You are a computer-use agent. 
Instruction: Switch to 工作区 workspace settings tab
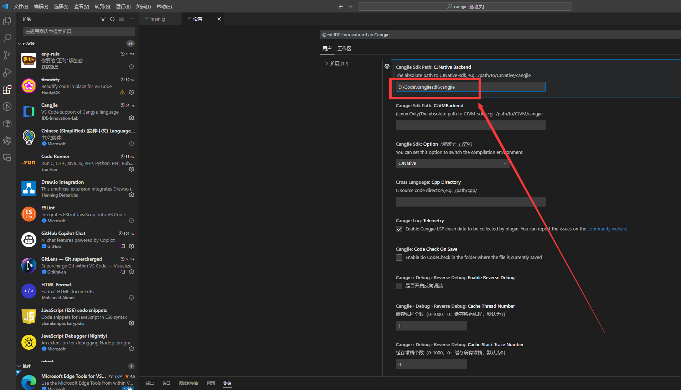(x=344, y=48)
